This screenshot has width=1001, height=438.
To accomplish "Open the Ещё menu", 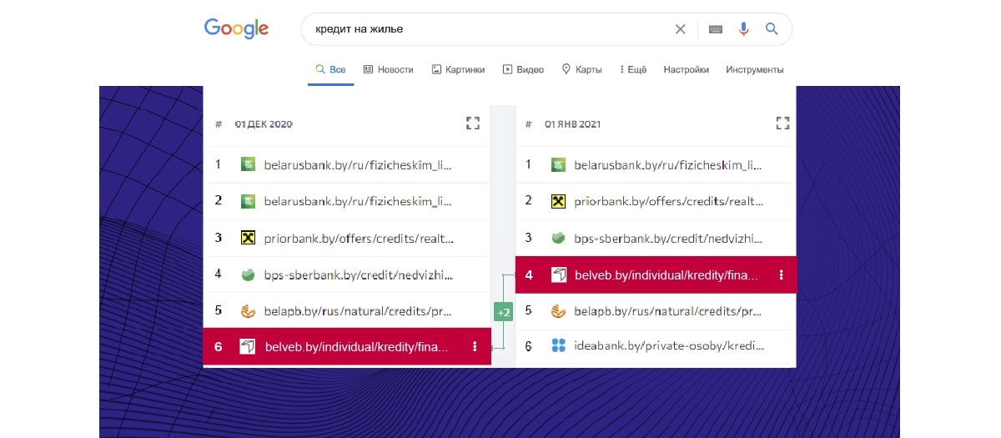I will pyautogui.click(x=633, y=70).
